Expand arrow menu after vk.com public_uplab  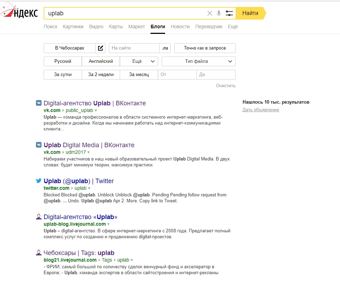(96, 111)
